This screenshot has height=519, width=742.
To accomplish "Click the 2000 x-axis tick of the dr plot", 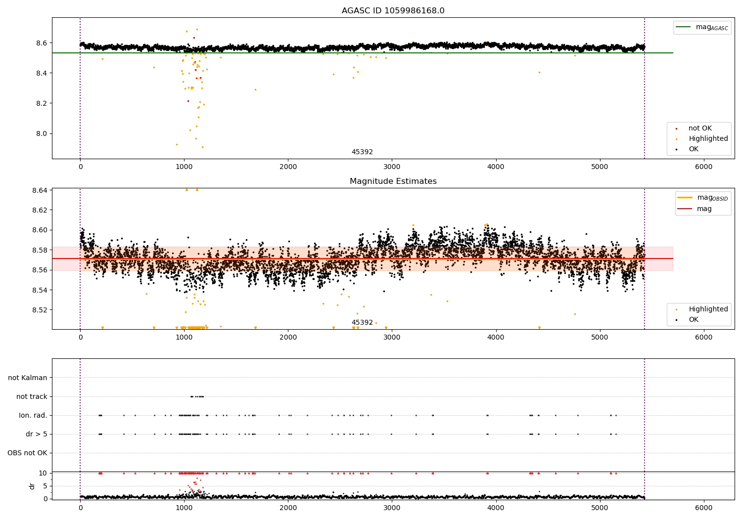I will point(288,508).
